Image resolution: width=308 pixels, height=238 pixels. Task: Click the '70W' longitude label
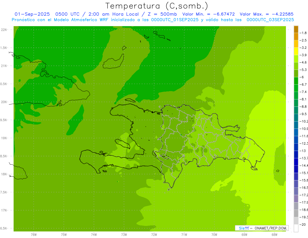point(214,234)
